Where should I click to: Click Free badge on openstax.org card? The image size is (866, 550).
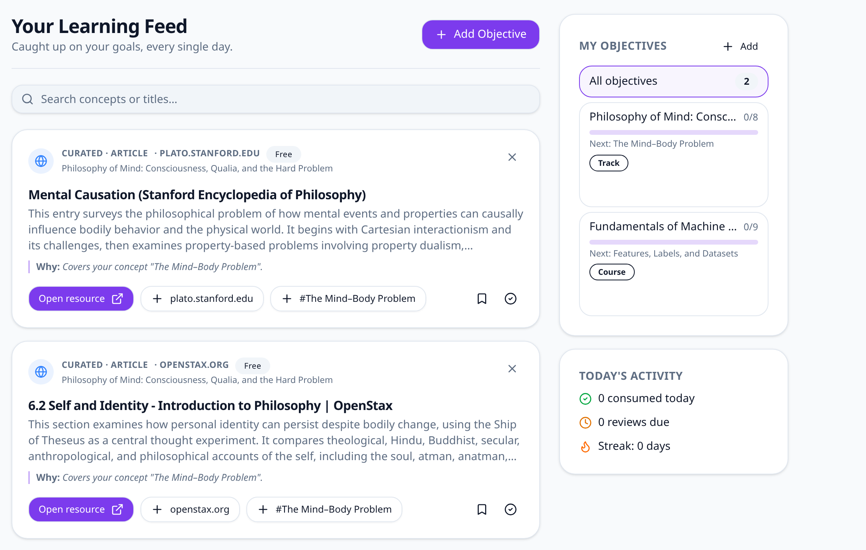tap(253, 366)
